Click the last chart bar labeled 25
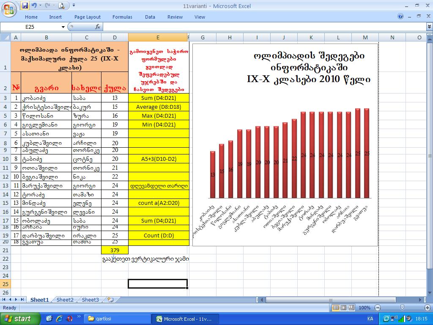The image size is (433, 325). coord(367,153)
